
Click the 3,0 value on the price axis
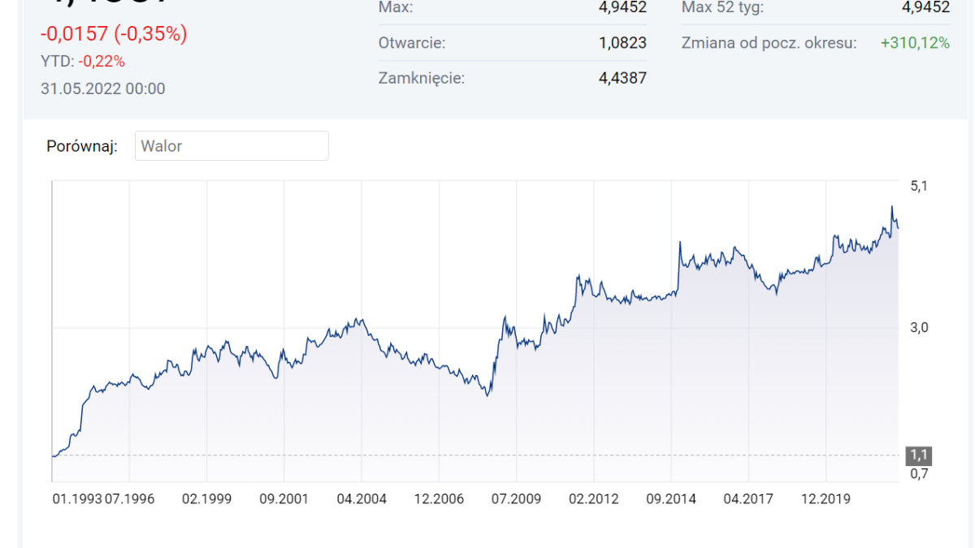(x=919, y=327)
